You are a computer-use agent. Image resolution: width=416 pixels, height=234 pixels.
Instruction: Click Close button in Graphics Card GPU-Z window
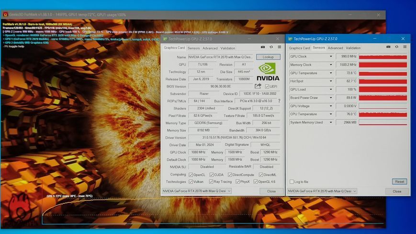tap(271, 191)
